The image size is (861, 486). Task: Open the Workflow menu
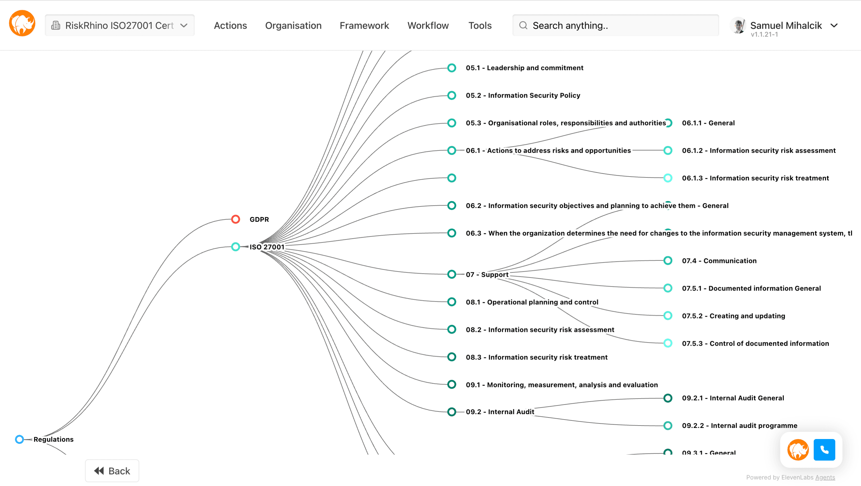pos(428,25)
